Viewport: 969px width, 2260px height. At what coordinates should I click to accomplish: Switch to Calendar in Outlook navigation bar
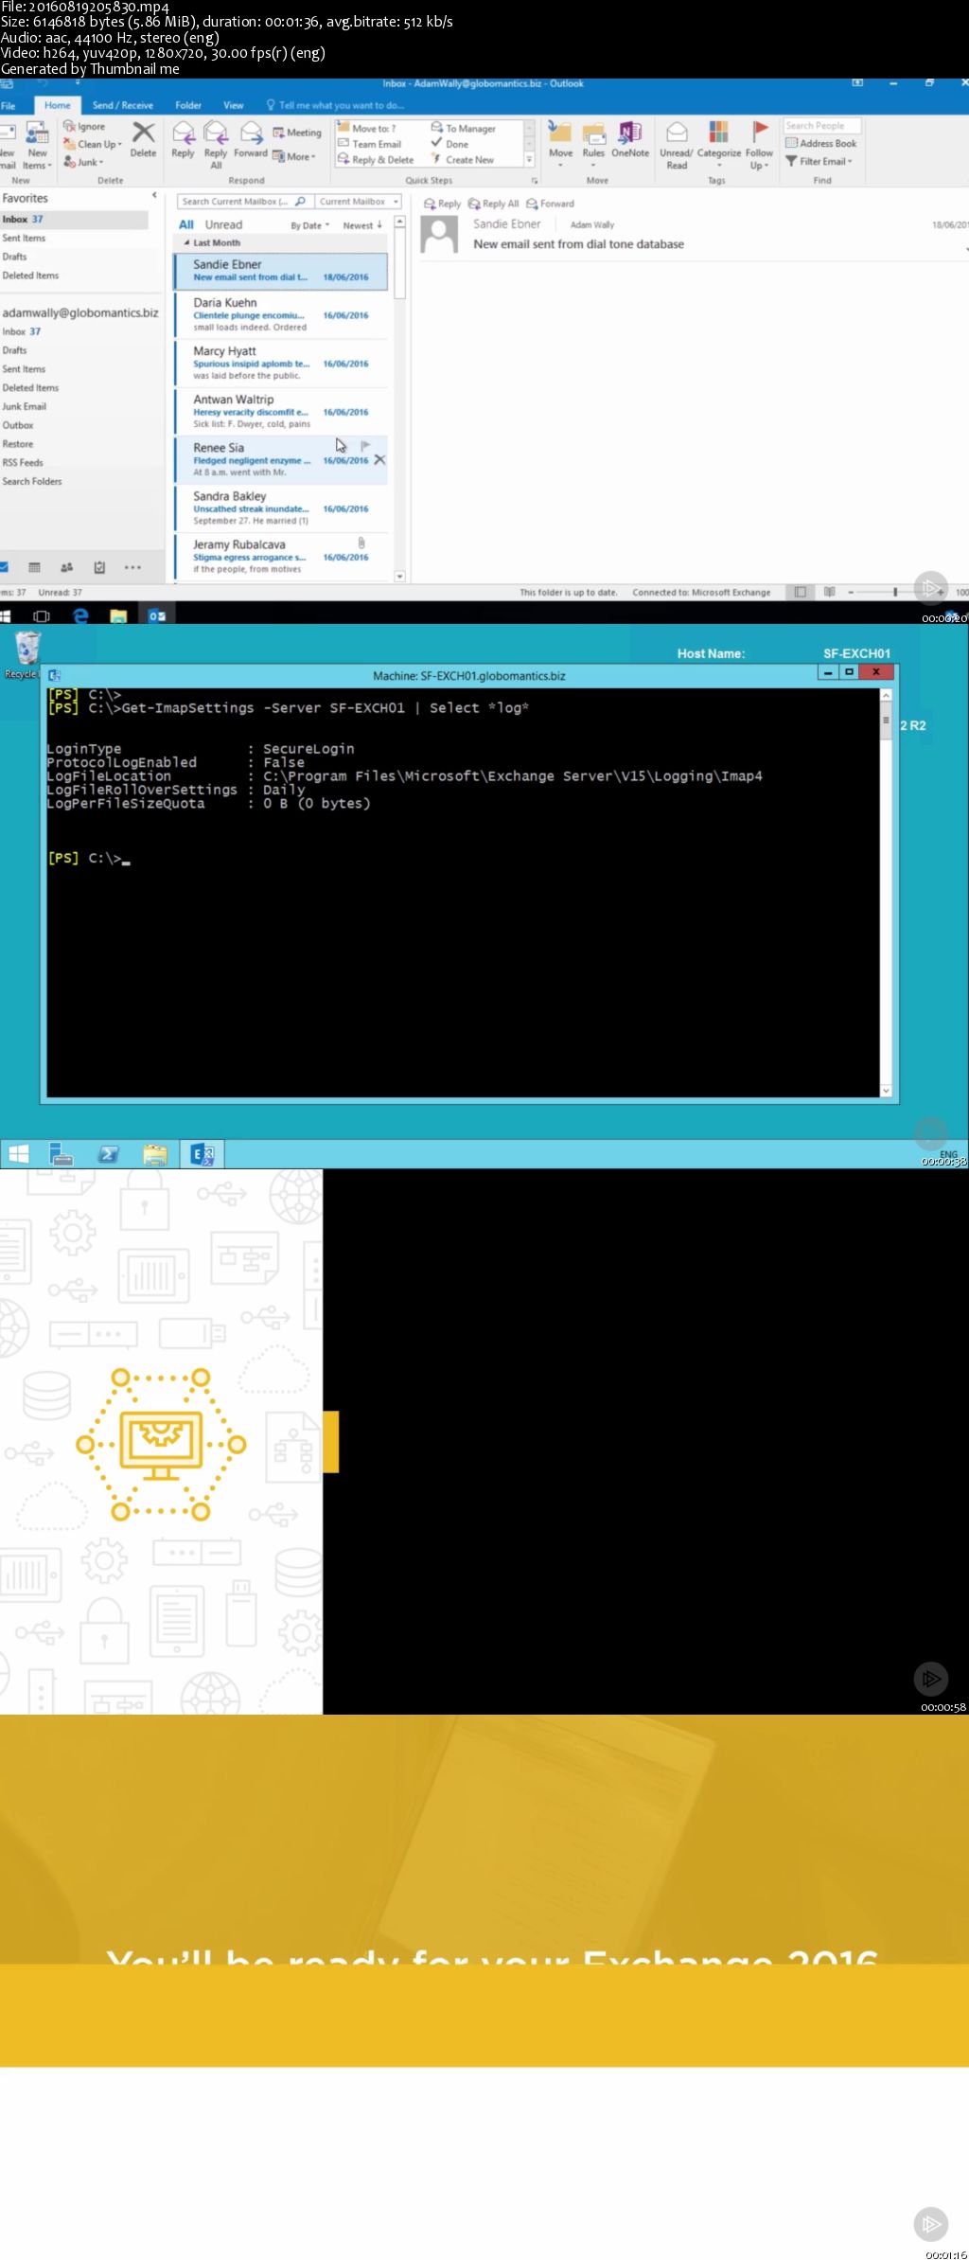click(35, 567)
